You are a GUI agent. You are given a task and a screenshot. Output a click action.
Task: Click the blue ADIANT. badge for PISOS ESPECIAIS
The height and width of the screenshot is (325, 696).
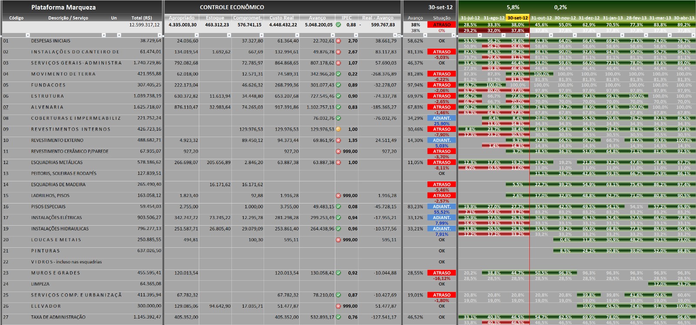[x=442, y=207]
